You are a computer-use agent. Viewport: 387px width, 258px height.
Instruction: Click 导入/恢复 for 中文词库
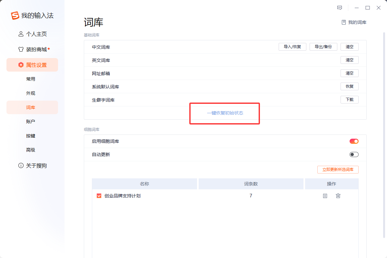point(292,46)
